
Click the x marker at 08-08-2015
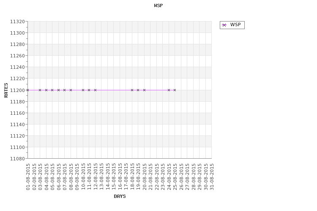coord(71,90)
